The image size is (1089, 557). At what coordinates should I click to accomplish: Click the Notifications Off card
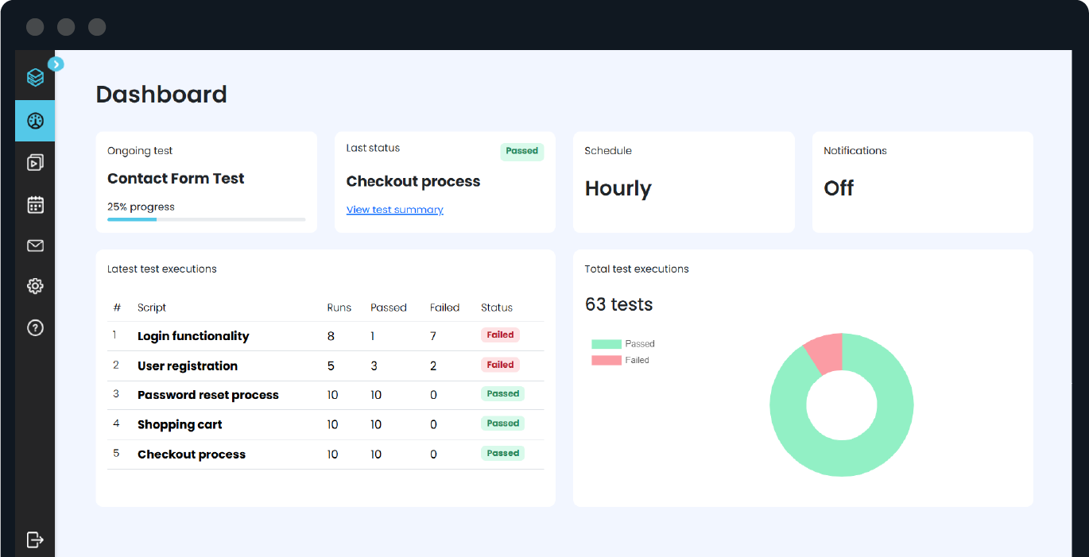point(922,183)
